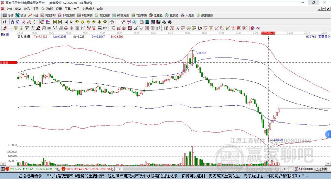Click the Tp=7.1332 indicator value
The height and width of the screenshot is (179, 331).
40,37
